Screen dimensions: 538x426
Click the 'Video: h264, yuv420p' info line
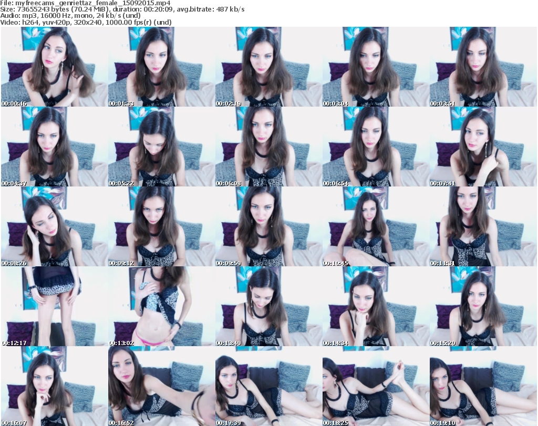point(86,22)
